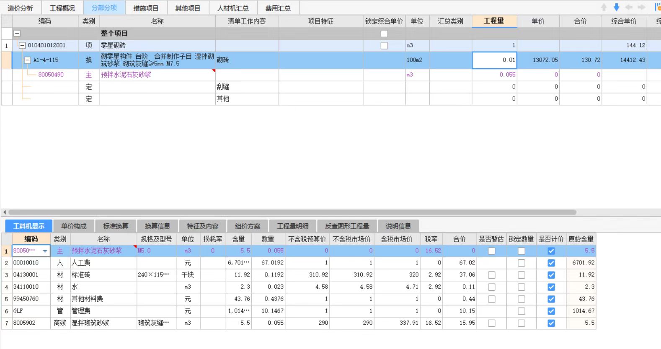Switch to the 工程概况 tab
The width and height of the screenshot is (661, 349).
point(62,8)
